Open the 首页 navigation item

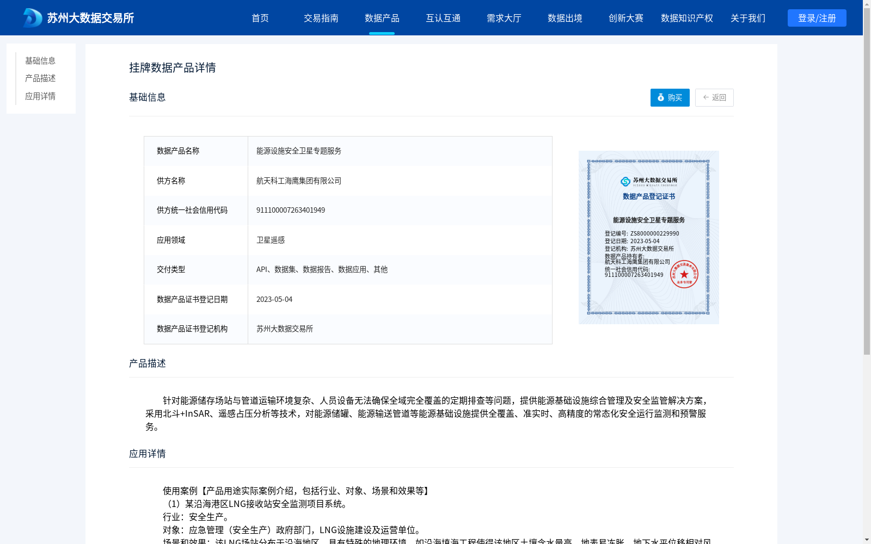pyautogui.click(x=260, y=18)
